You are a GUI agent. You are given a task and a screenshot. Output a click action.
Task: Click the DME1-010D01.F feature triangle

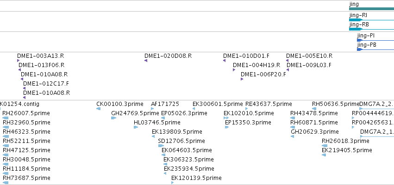coord(225,61)
